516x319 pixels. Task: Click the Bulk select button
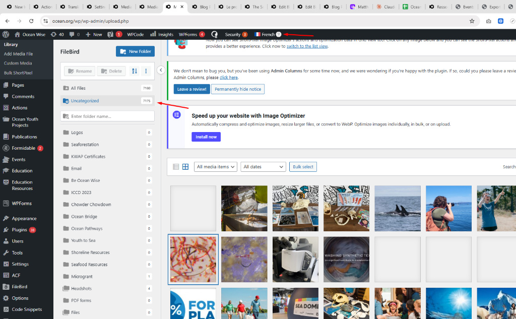pos(303,167)
